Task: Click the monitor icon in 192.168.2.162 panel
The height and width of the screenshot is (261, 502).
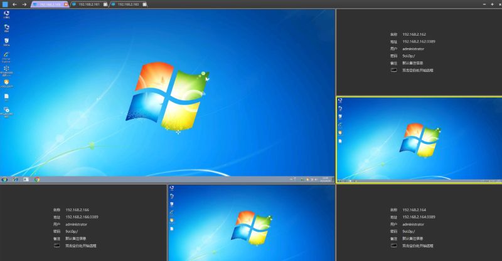Action: [x=393, y=71]
